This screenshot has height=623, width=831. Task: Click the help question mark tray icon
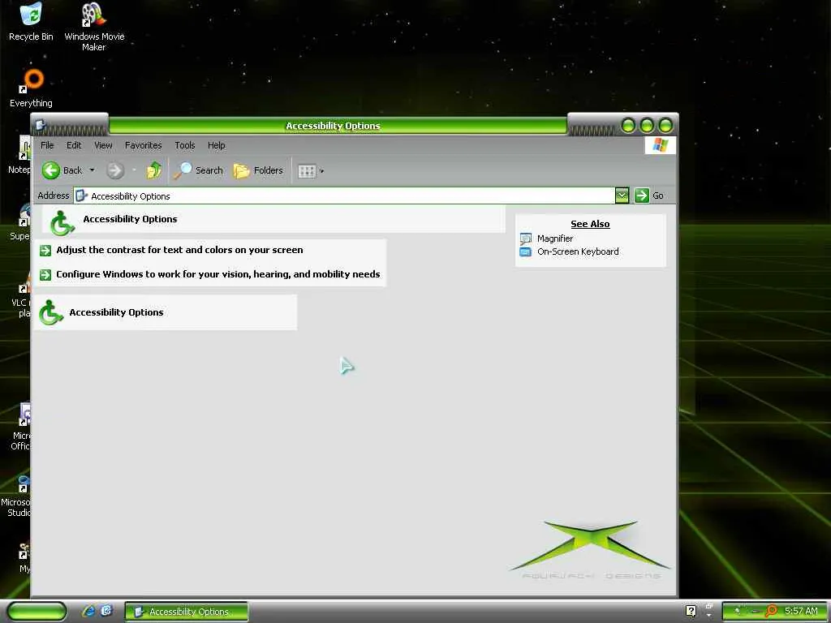tap(691, 612)
